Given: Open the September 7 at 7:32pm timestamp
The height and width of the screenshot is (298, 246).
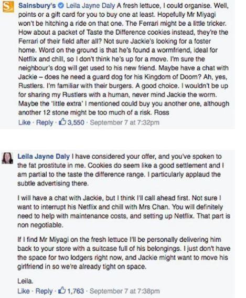Looking at the screenshot, I should click(x=124, y=122).
